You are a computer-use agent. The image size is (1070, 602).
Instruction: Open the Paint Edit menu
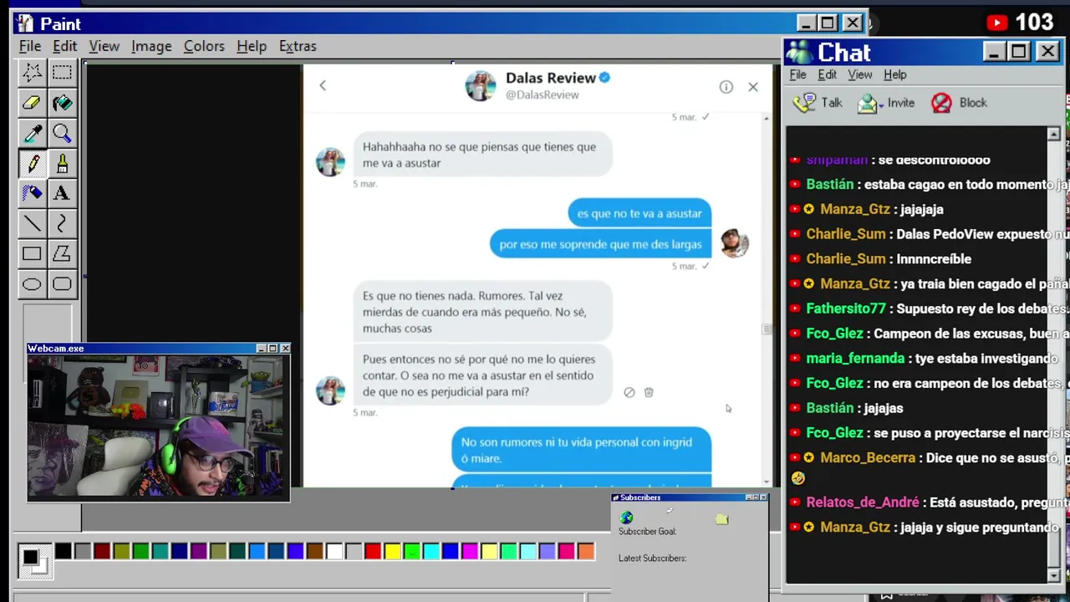(64, 46)
